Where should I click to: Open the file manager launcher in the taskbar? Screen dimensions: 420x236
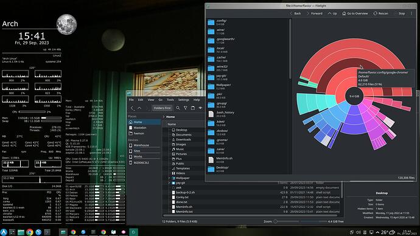[21, 232]
